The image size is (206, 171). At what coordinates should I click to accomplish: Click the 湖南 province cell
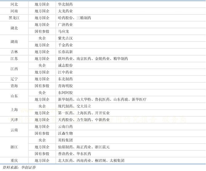pyautogui.click(x=14, y=41)
